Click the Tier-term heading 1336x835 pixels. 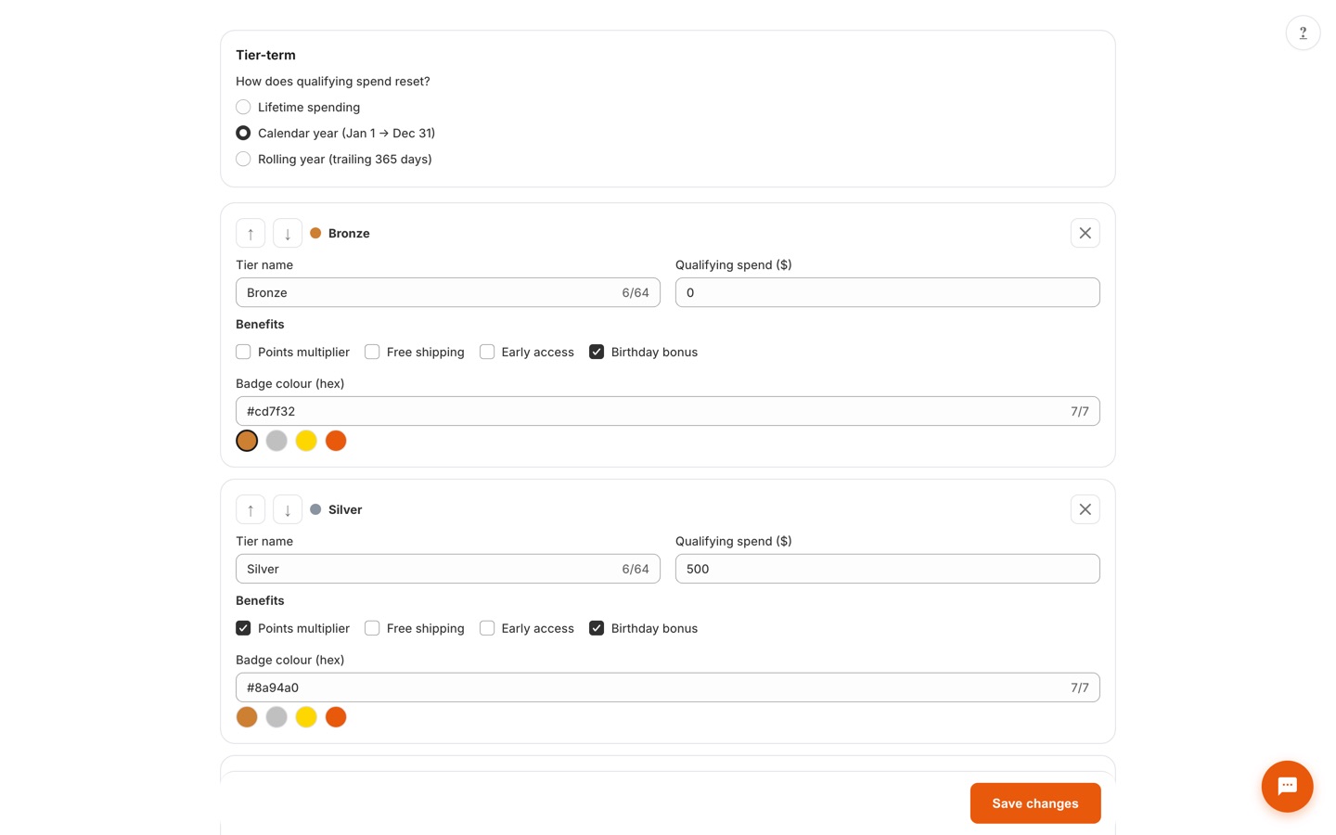(x=265, y=55)
